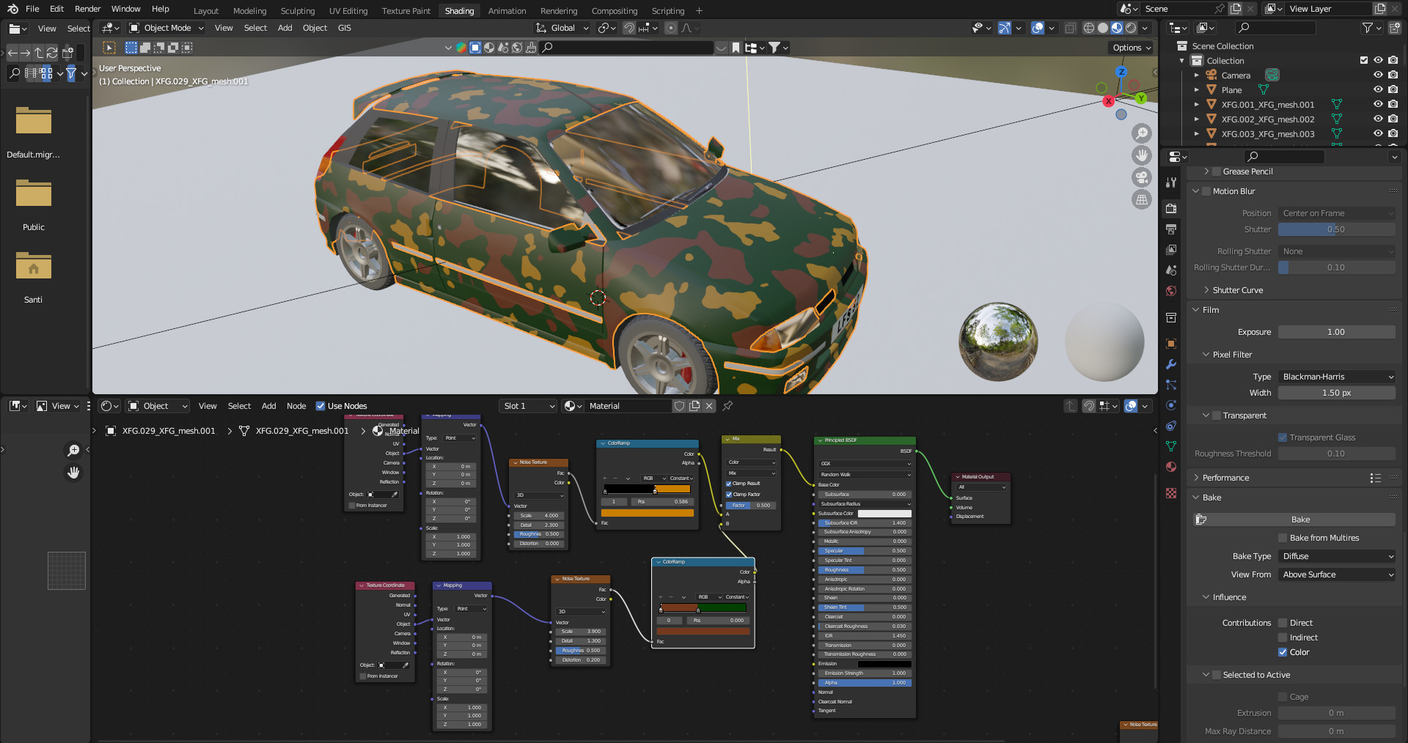Screen dimensions: 1408x743
Task: Click the viewport pan hand gizmo
Action: tap(1142, 155)
